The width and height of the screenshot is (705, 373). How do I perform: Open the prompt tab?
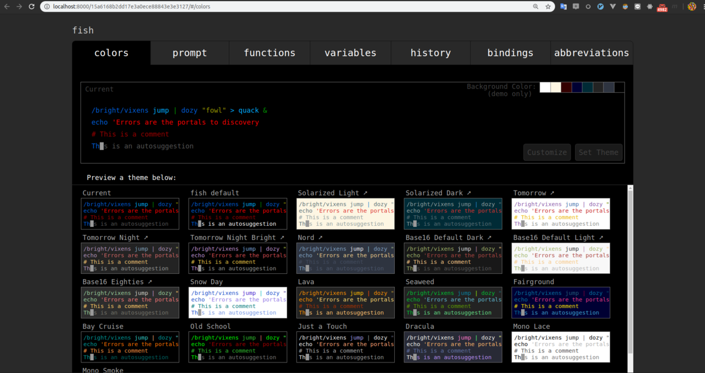(x=190, y=53)
